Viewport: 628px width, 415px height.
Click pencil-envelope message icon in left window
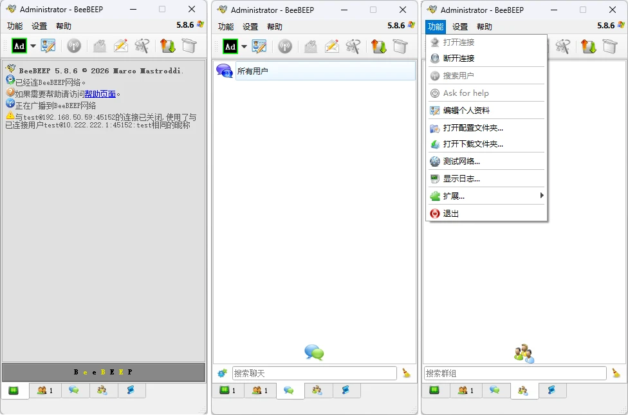(120, 46)
